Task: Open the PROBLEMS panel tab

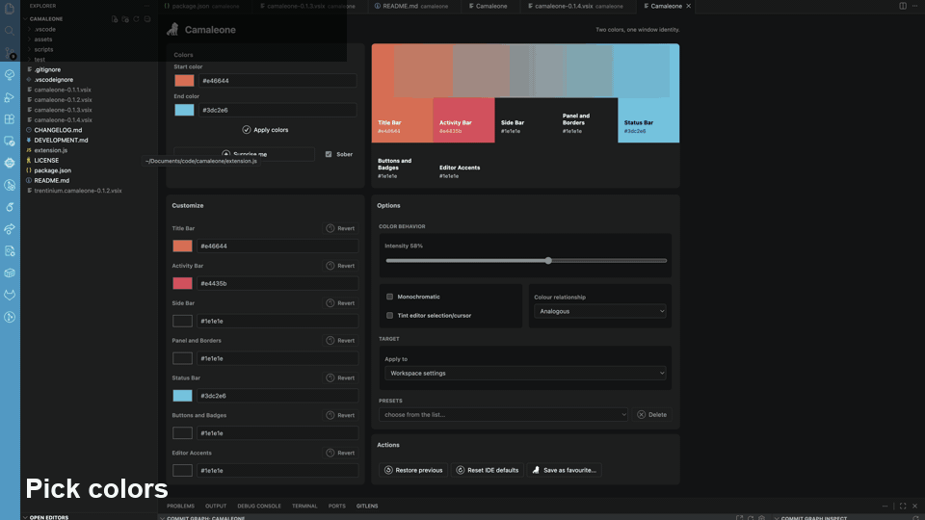Action: (x=180, y=506)
